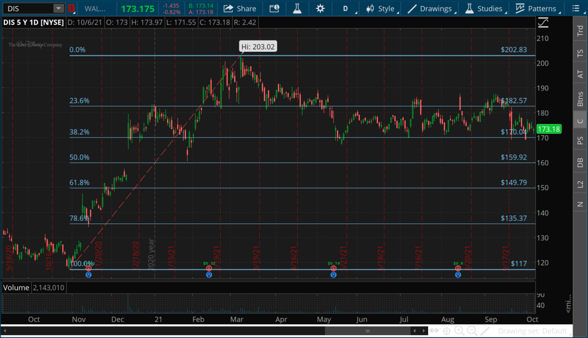Image resolution: width=588 pixels, height=338 pixels.
Task: Click the horizontal scrollbar thumb grip
Action: click(367, 331)
